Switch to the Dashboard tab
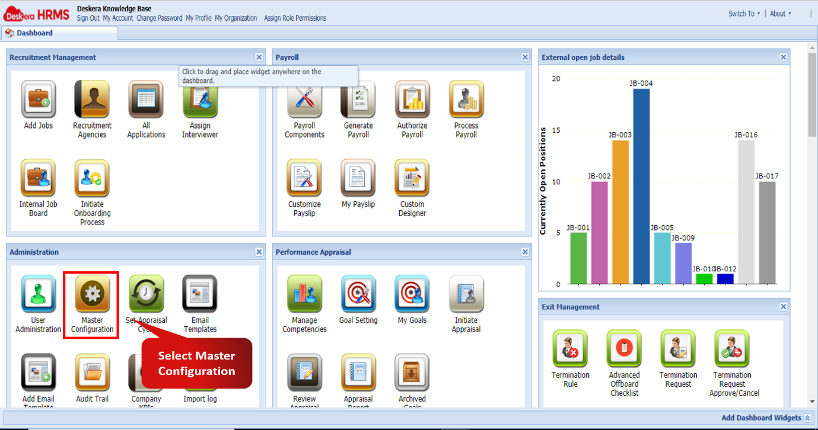 point(36,33)
